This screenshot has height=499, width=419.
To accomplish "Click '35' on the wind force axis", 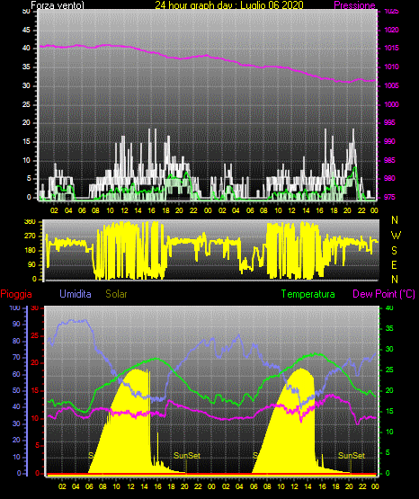I will 26,67.
